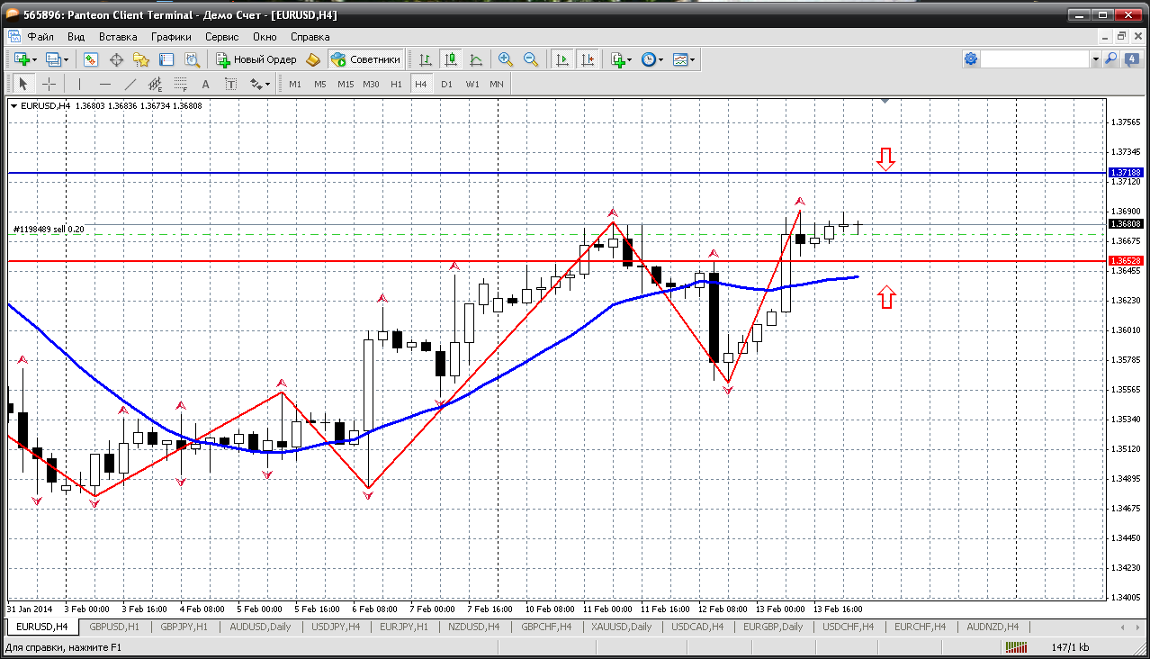Click the triangle before EURUSD,H4 chart title
1150x659 pixels.
click(14, 106)
